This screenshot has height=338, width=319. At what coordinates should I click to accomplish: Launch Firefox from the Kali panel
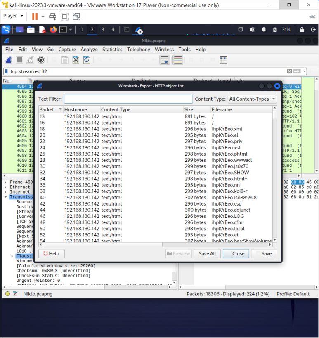coord(53,30)
